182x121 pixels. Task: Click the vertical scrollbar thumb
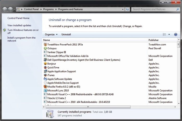tap(179, 45)
